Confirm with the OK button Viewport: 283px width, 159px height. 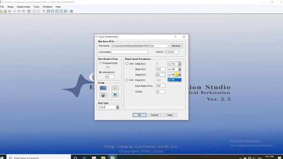(x=140, y=115)
